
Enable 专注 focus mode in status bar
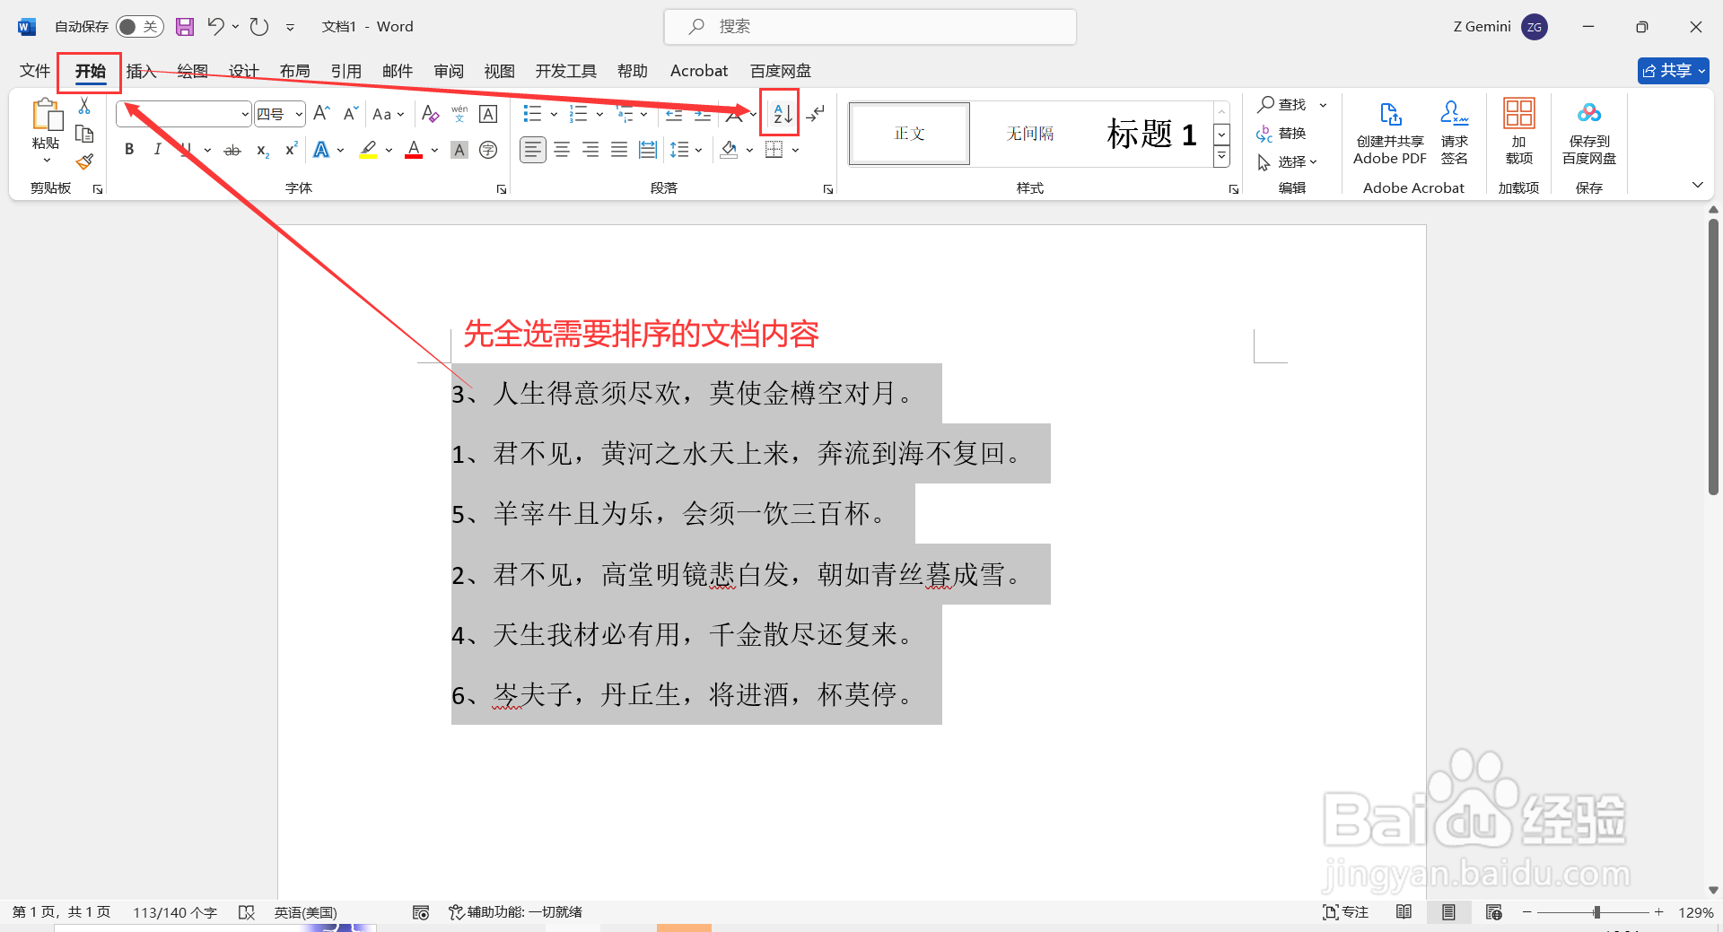click(1344, 911)
